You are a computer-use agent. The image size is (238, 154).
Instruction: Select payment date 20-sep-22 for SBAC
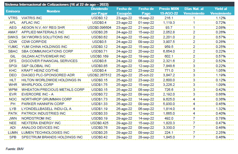click(x=146, y=51)
